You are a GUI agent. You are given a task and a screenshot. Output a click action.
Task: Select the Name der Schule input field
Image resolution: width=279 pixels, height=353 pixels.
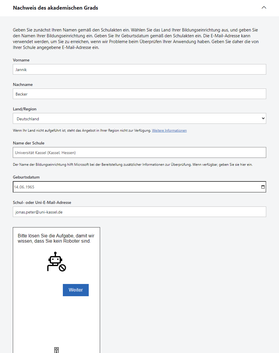pyautogui.click(x=139, y=153)
